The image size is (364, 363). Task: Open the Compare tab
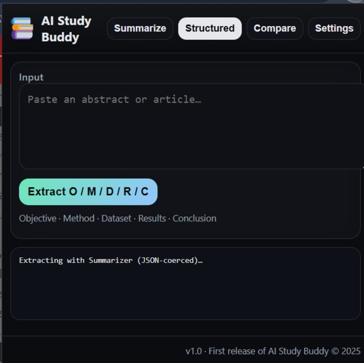point(275,29)
